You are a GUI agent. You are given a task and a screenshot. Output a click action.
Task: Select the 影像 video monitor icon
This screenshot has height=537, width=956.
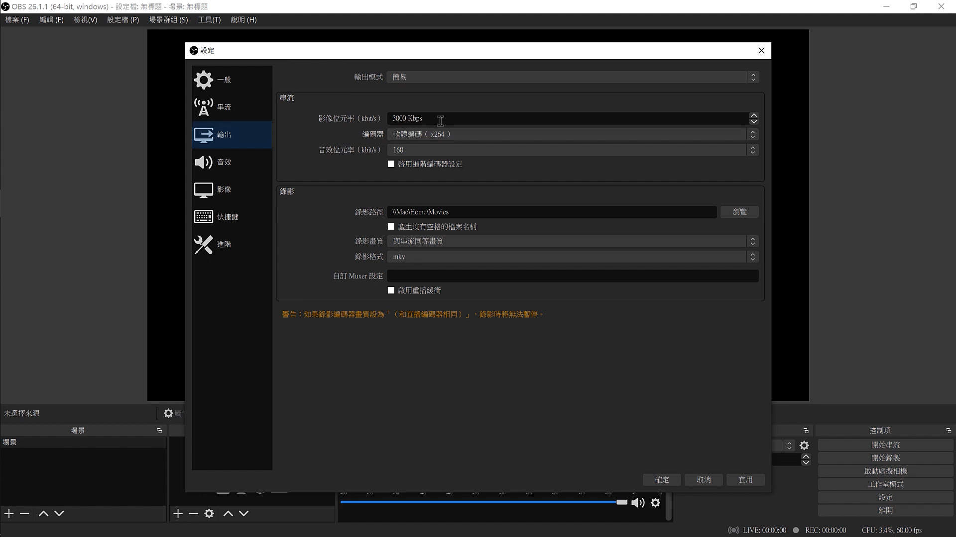pyautogui.click(x=203, y=189)
